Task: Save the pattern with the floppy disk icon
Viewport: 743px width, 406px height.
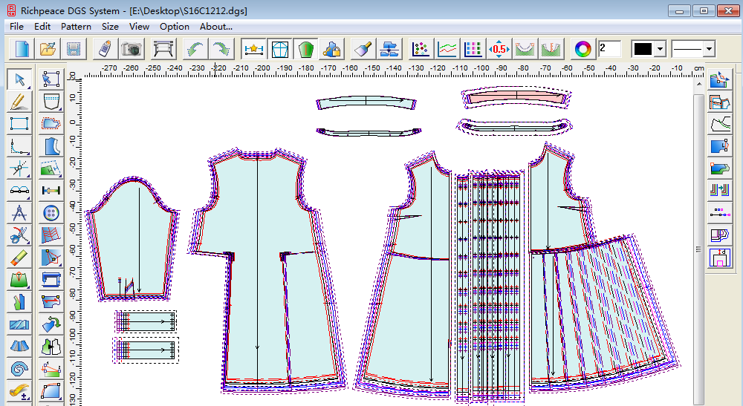Action: point(73,50)
